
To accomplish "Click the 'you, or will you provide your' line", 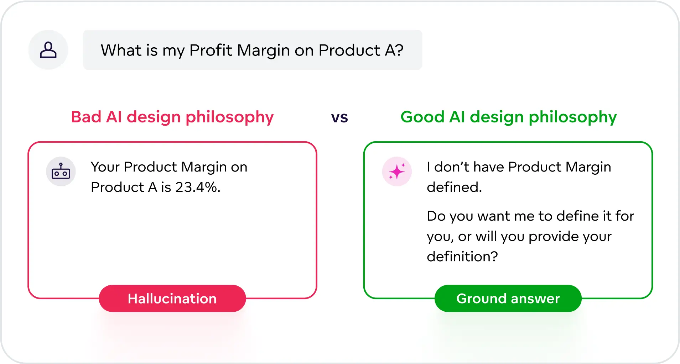I will [519, 236].
